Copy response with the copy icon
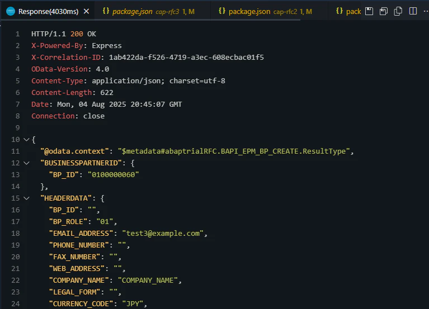This screenshot has height=309, width=429. click(398, 11)
